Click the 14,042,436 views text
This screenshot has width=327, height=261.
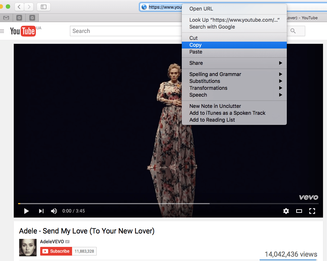[291, 254]
